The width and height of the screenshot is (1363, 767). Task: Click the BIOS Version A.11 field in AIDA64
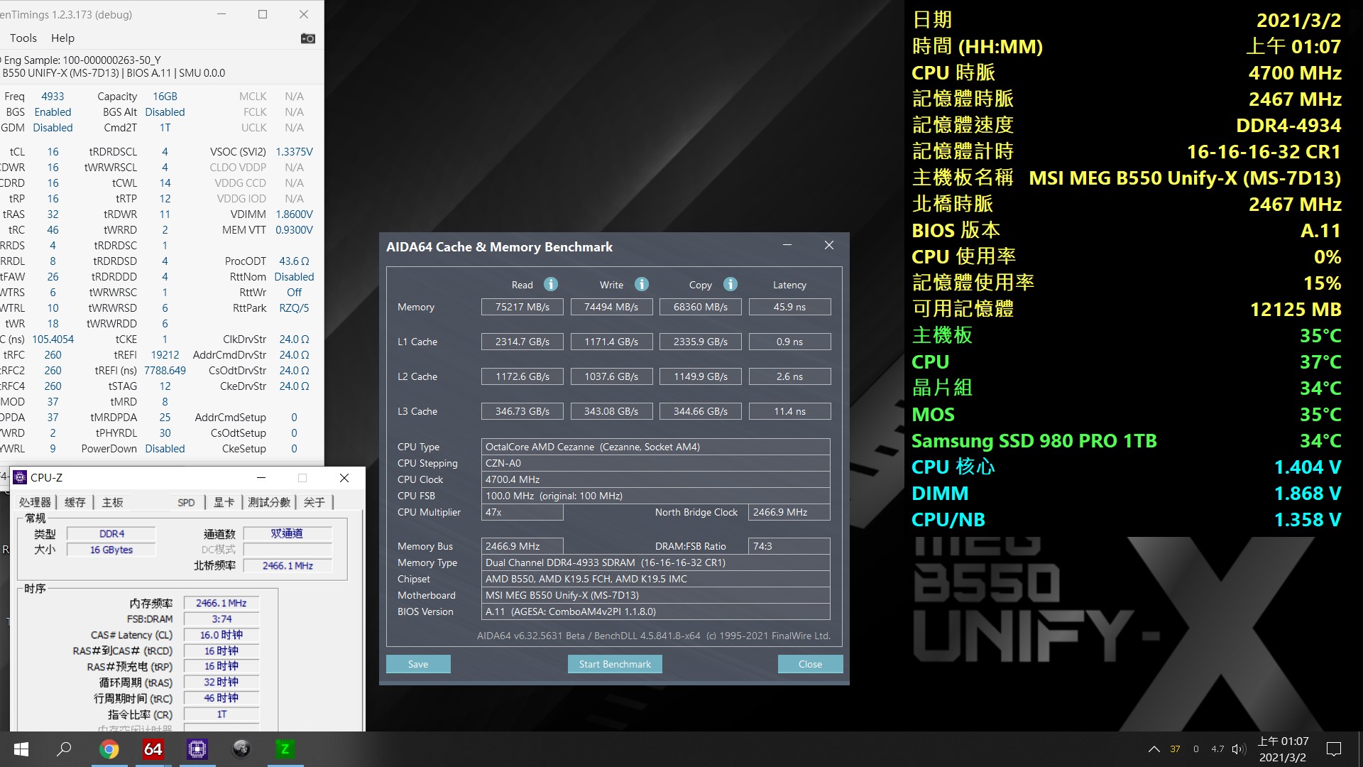point(656,611)
